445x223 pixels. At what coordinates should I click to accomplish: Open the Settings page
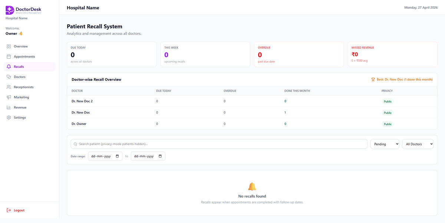pyautogui.click(x=30, y=118)
